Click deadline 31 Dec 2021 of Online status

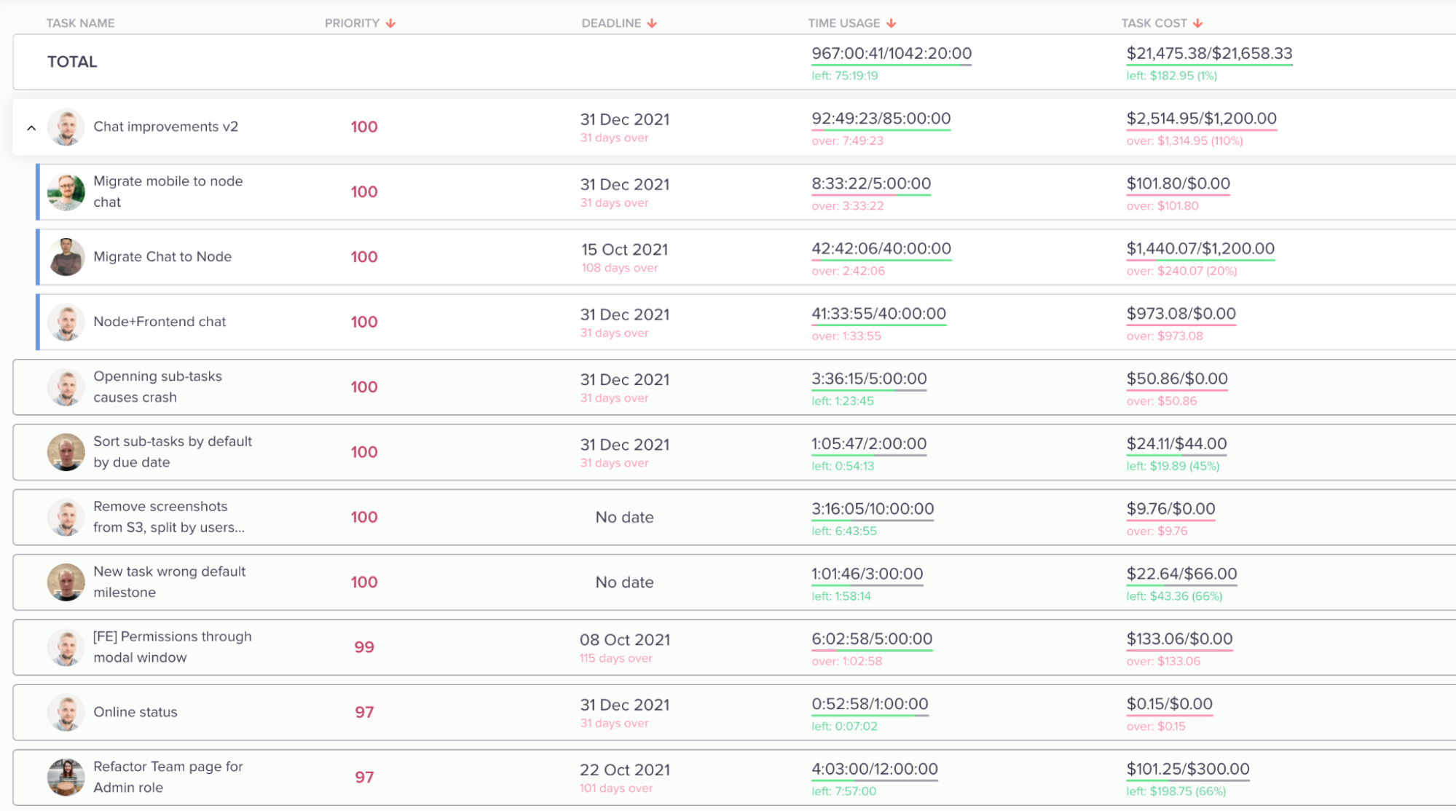pos(624,705)
